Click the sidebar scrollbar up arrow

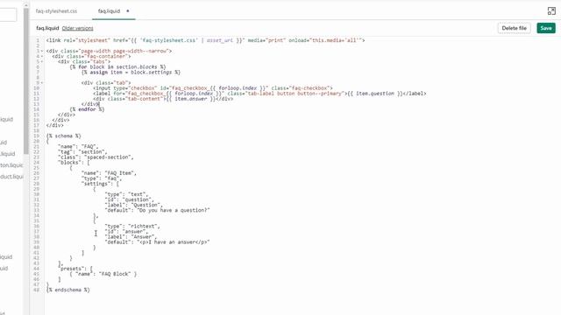click(x=26, y=5)
